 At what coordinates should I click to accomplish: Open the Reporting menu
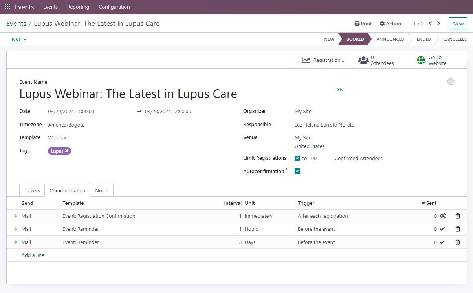[x=78, y=7]
